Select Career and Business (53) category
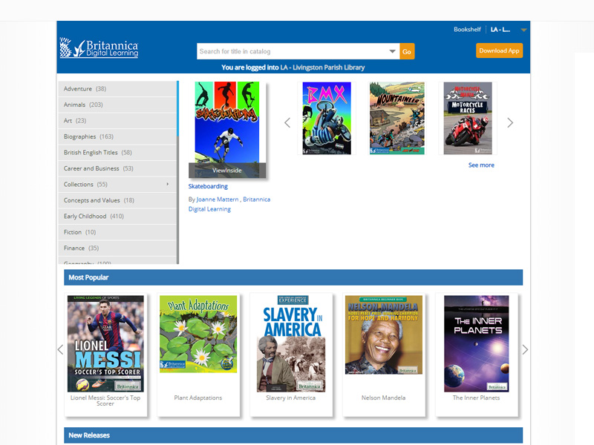The image size is (594, 445). coord(117,168)
